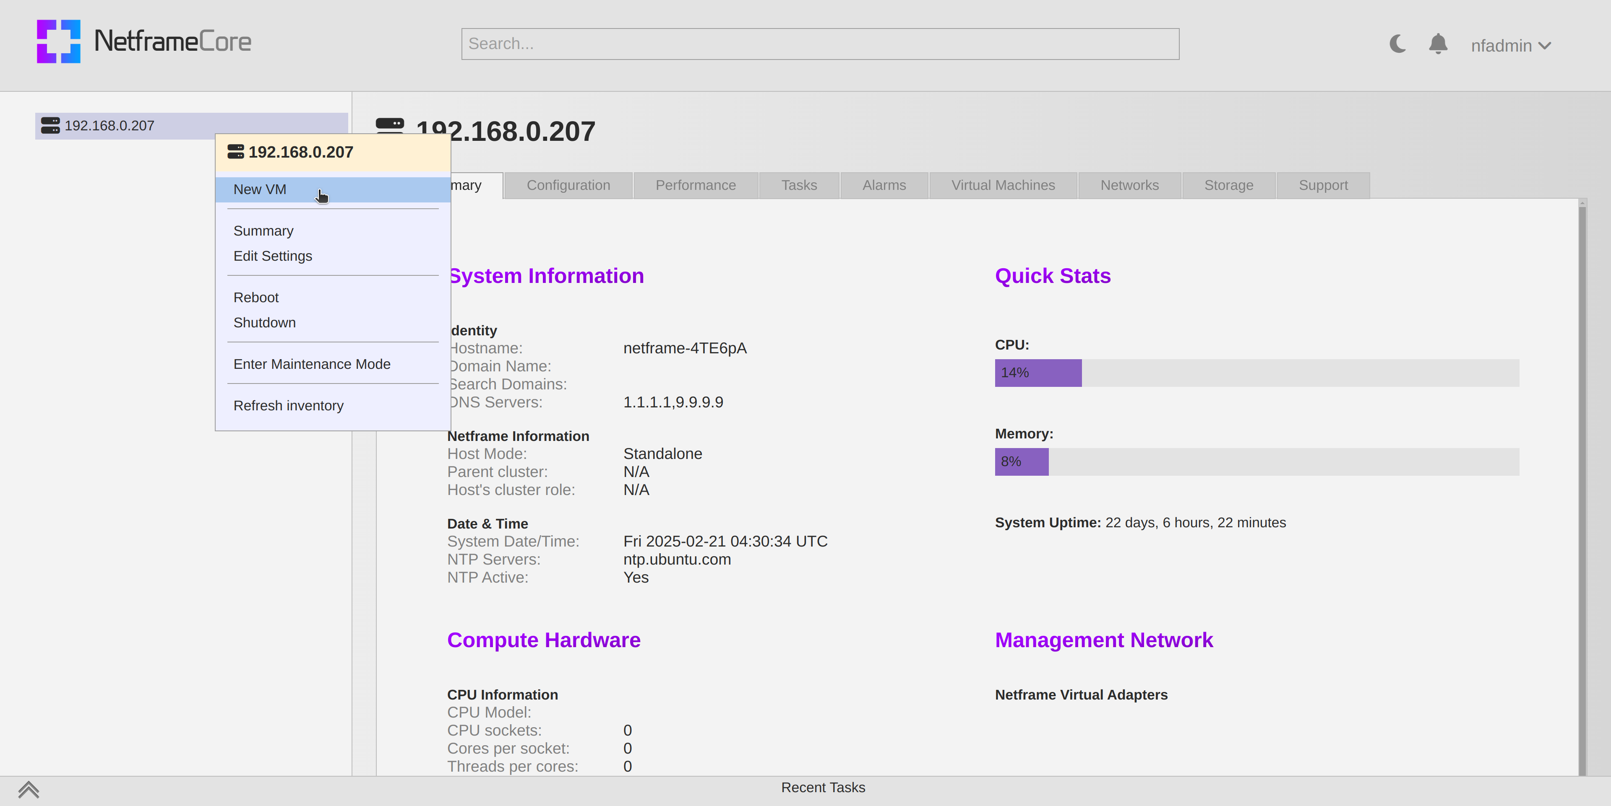Click the hostname value netframe-4TE6pA
This screenshot has height=806, width=1611.
685,348
